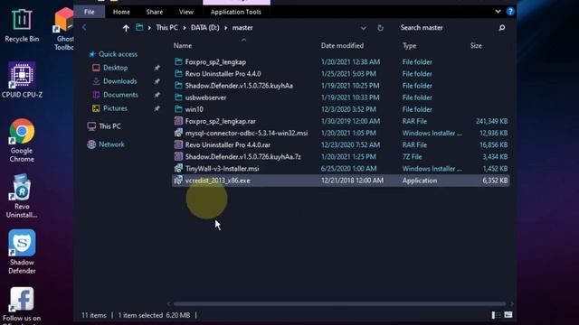Launch CPUID CPU-Z desktop shortcut
579x325 pixels.
(22, 80)
